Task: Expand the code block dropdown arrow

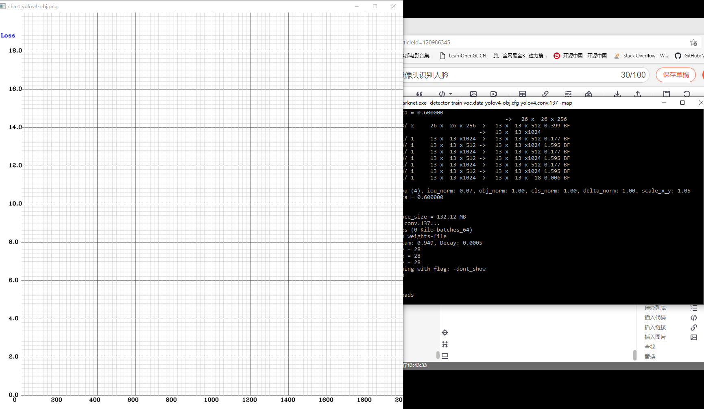Action: tap(451, 94)
